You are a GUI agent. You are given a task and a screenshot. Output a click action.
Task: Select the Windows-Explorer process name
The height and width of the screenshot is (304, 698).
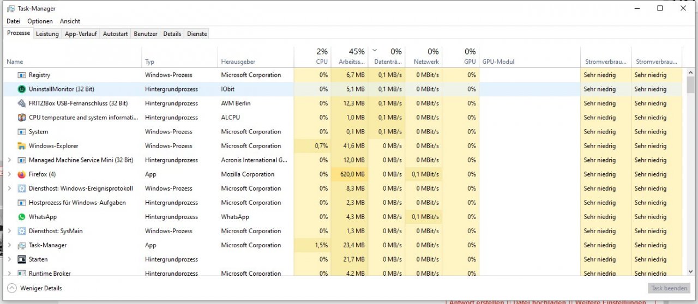point(53,146)
